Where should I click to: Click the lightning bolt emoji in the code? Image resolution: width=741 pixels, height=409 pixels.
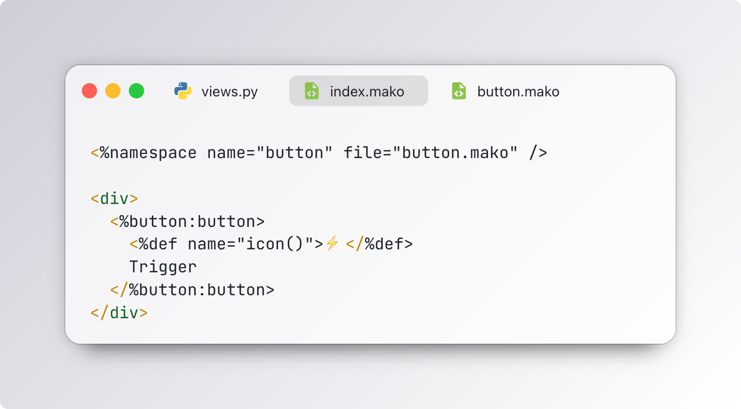[332, 244]
